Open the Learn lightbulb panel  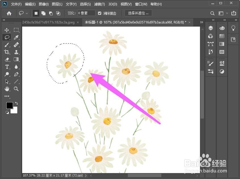point(233,28)
